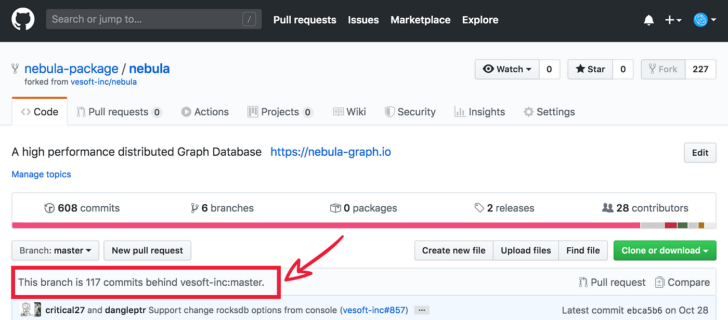
Task: Expand the plus create-new menu
Action: pos(673,20)
